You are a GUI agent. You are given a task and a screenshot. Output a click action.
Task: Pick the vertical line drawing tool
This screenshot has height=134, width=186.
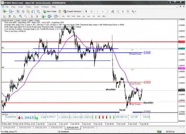point(98,11)
